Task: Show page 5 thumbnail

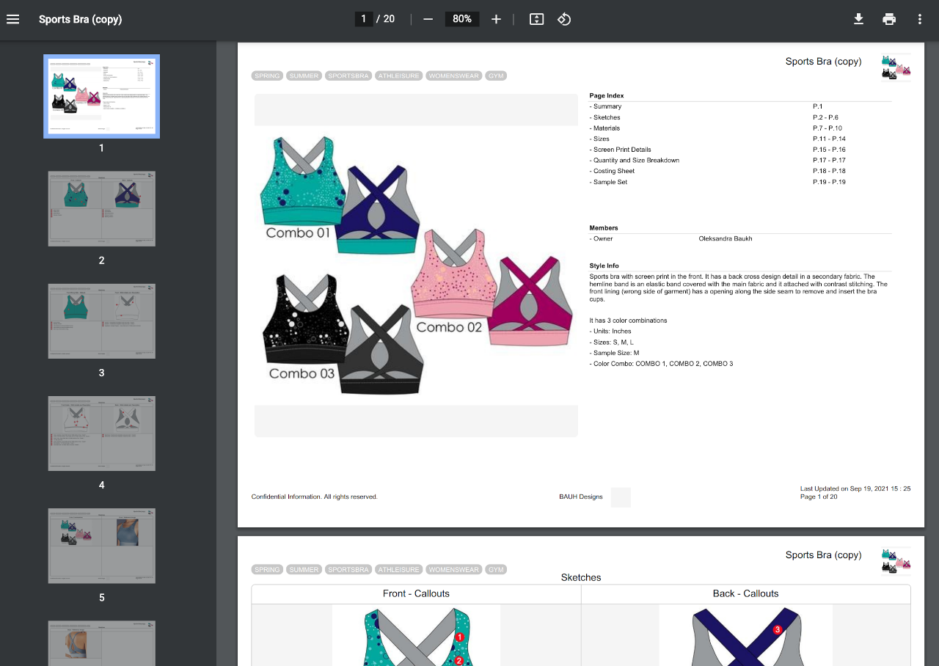Action: (102, 546)
